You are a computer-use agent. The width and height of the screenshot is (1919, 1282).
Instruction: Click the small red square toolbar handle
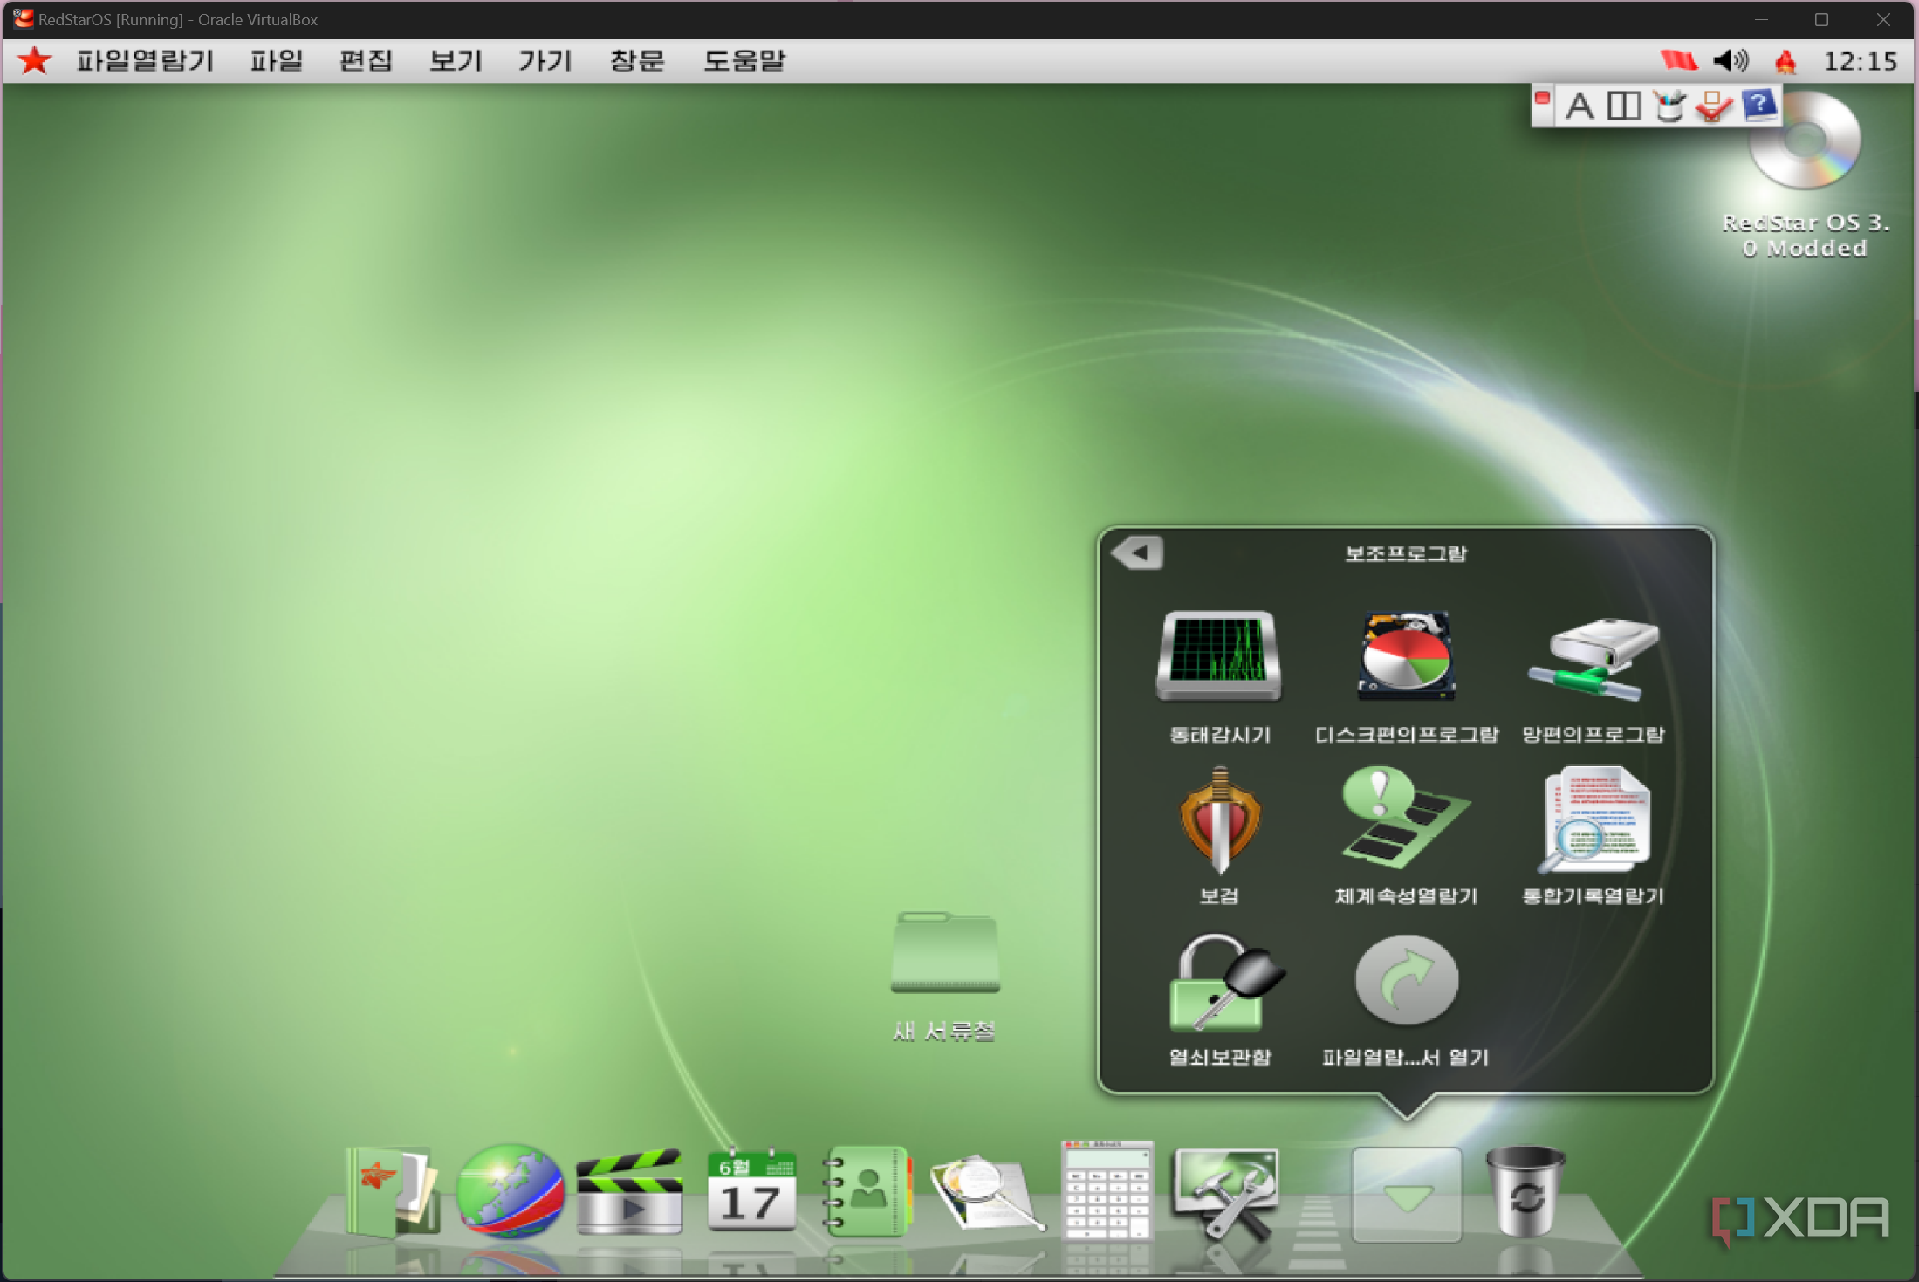1542,98
